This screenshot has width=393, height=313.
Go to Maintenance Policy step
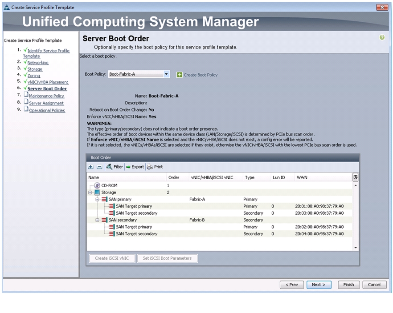46,96
